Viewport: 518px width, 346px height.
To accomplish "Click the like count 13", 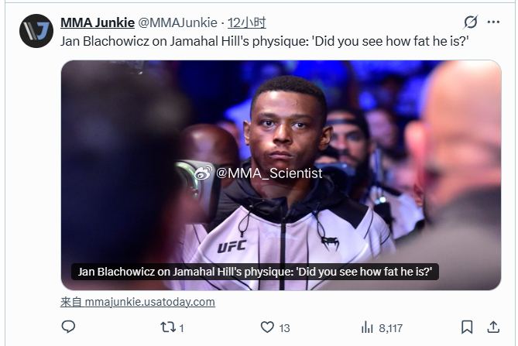I will coord(284,328).
